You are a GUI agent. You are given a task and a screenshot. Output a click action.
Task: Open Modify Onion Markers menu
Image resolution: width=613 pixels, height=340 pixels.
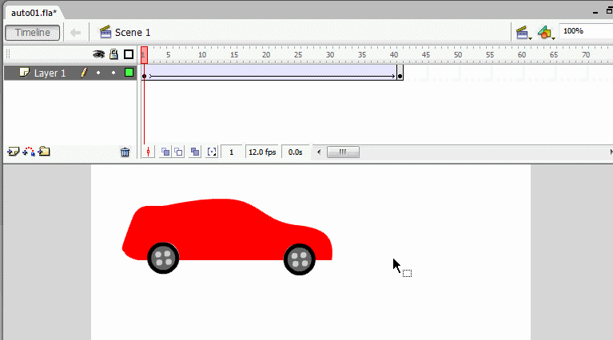click(x=212, y=152)
